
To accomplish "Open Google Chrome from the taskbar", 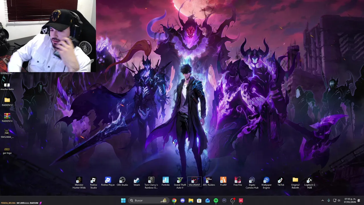I will pyautogui.click(x=174, y=200).
